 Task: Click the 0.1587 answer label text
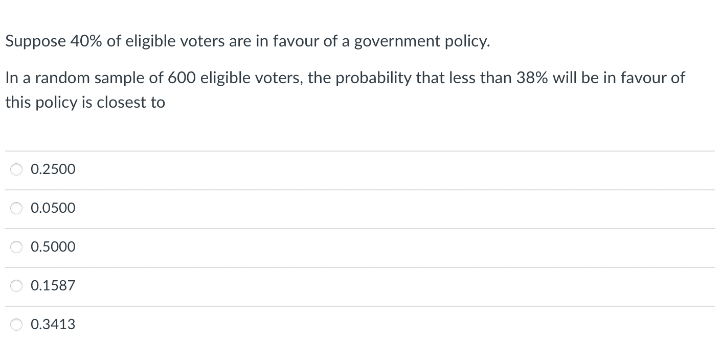click(x=53, y=286)
